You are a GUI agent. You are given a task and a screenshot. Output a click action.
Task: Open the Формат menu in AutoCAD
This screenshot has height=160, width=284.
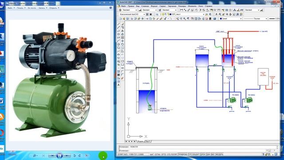coord(154,6)
